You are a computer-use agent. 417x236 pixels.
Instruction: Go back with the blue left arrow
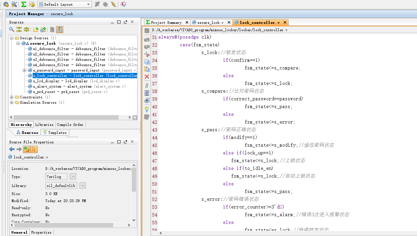click(x=12, y=149)
